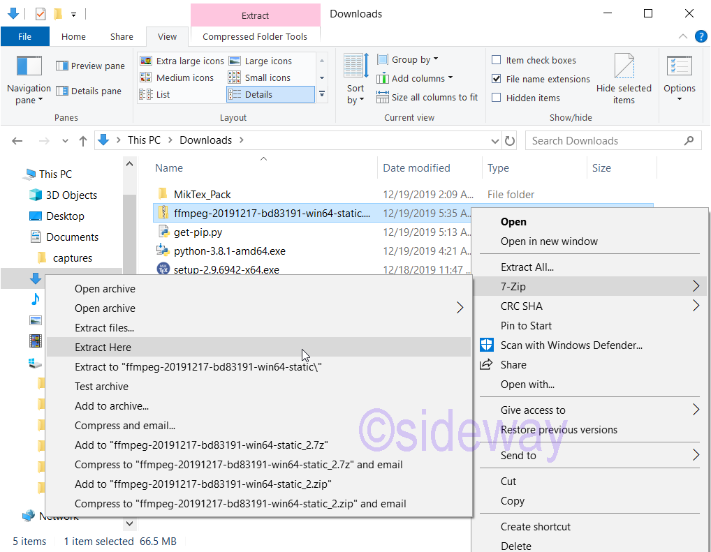Viewport: 711px width, 552px height.
Task: Open the Compressed Folder Tools tab
Action: click(255, 37)
